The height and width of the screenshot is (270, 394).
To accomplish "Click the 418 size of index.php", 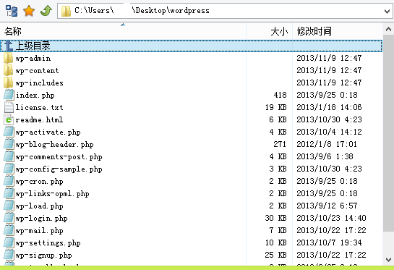I will (280, 95).
